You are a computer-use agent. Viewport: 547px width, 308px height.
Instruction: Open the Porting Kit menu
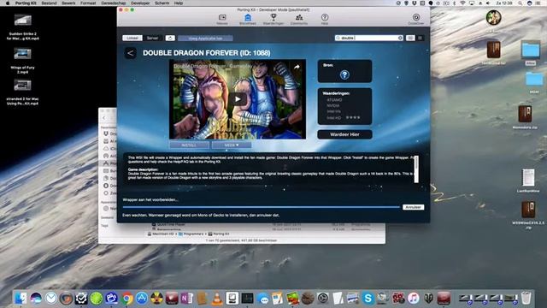[26, 3]
